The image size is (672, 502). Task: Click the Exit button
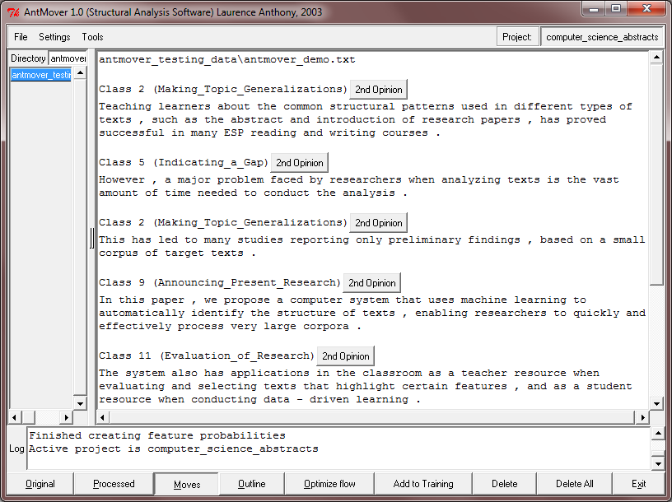pos(638,484)
